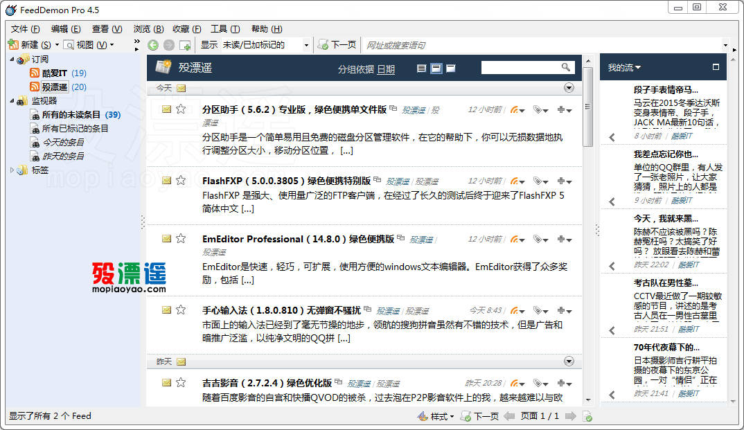
Task: Collapse the 今天 group
Action: pyautogui.click(x=569, y=88)
